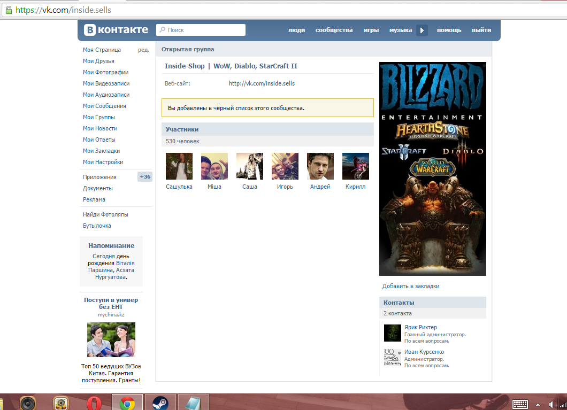The image size is (567, 410).
Task: Open the notepad app in taskbar
Action: coord(194,403)
